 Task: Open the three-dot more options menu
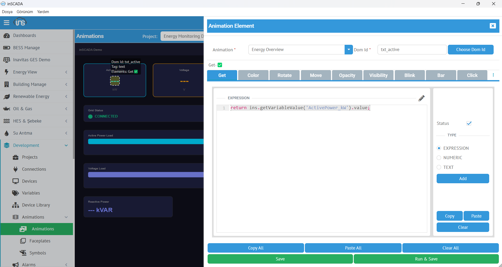[493, 75]
